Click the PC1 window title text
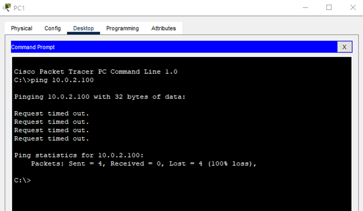This screenshot has height=211, width=363. pos(19,8)
